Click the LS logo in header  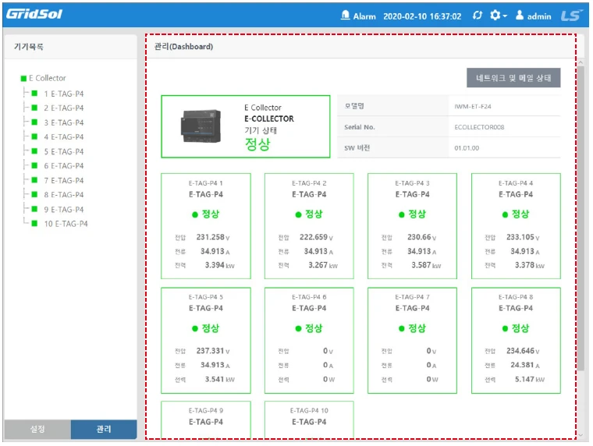570,16
